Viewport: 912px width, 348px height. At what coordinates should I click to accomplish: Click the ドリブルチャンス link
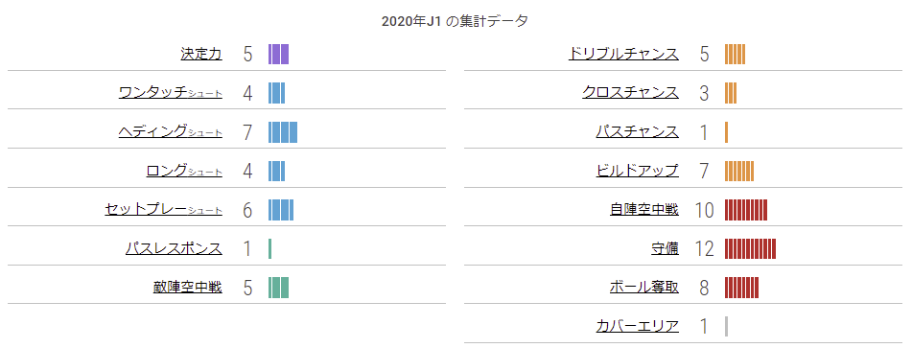tap(623, 55)
